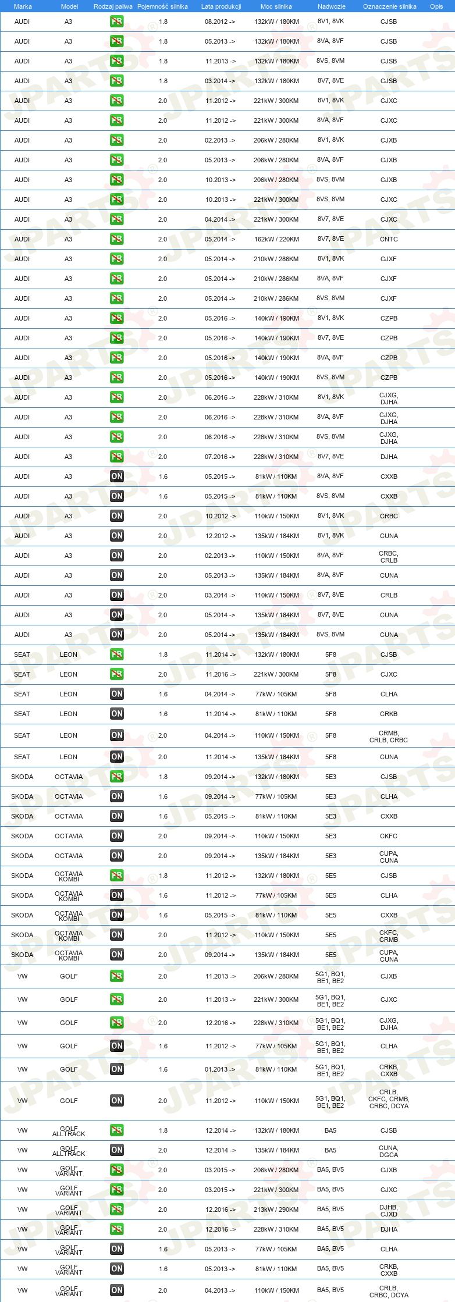This screenshot has width=455, height=1302.
Task: Select the 162kW / 220KM power cell
Action: (x=276, y=239)
